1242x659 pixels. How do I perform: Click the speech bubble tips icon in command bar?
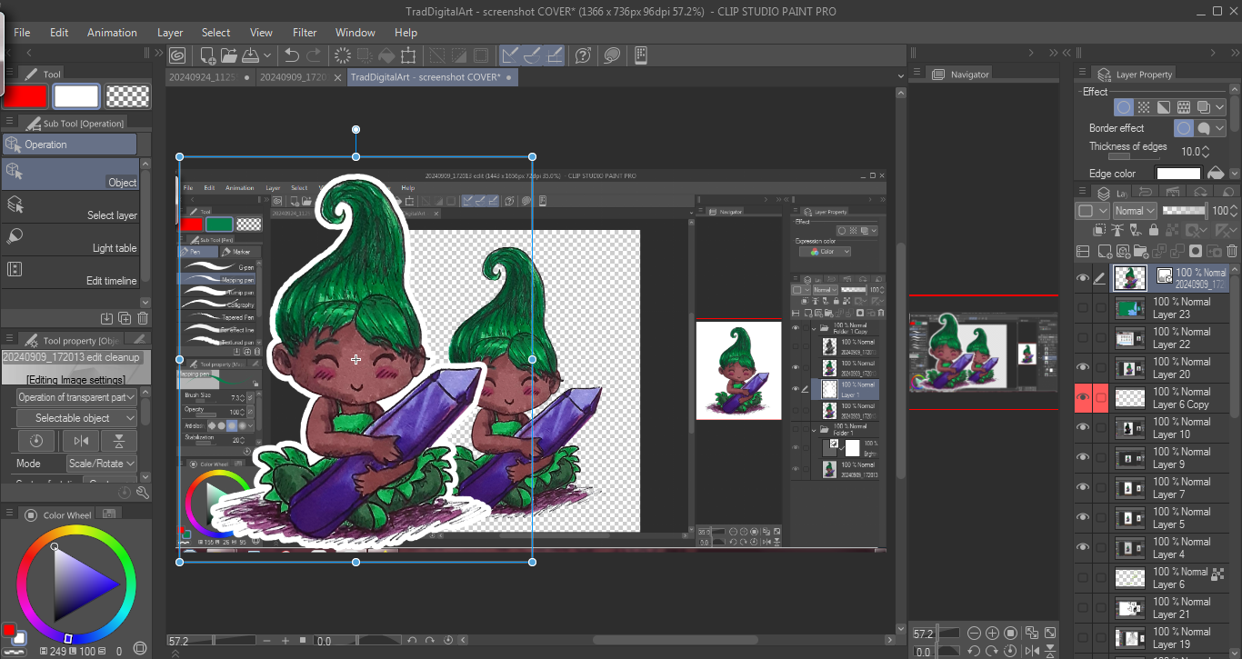pyautogui.click(x=612, y=55)
